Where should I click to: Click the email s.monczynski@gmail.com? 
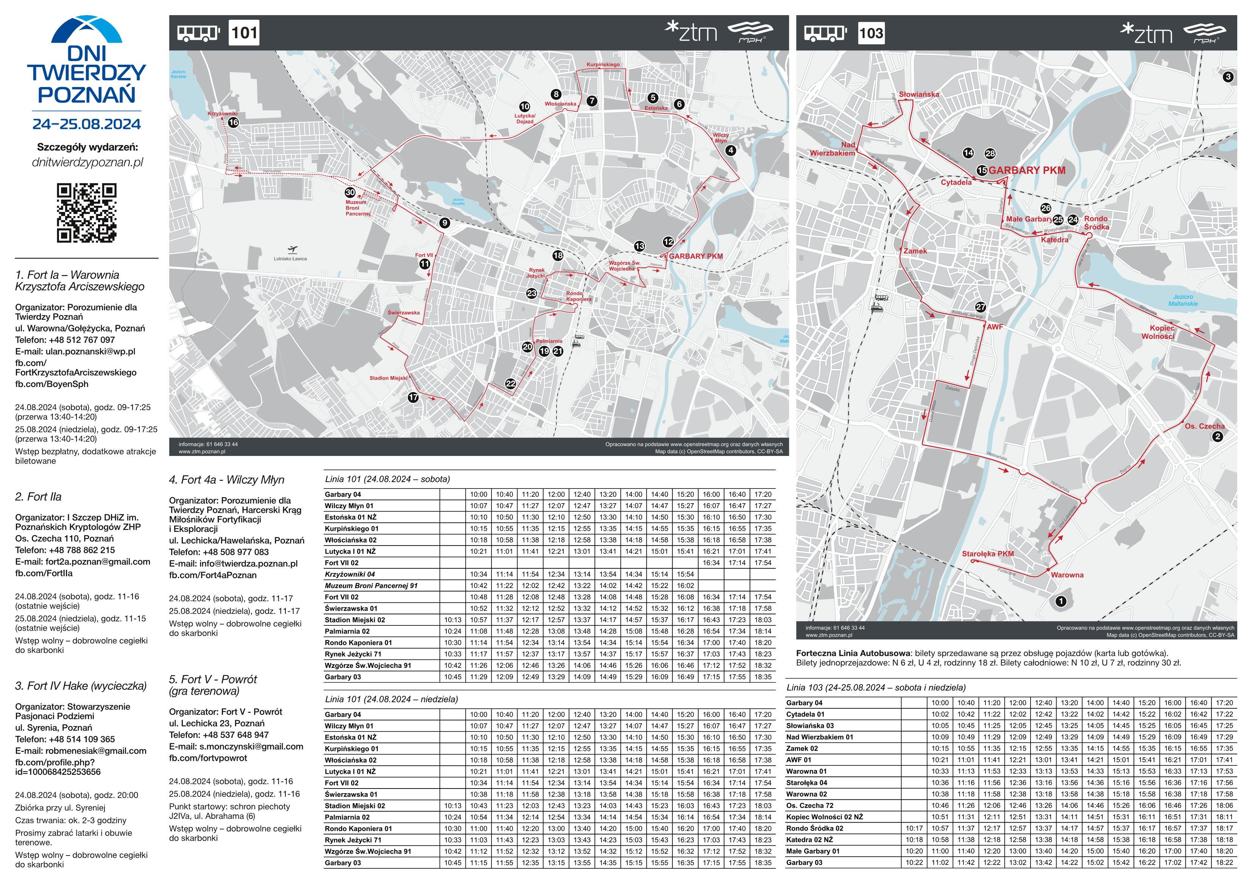tap(251, 747)
